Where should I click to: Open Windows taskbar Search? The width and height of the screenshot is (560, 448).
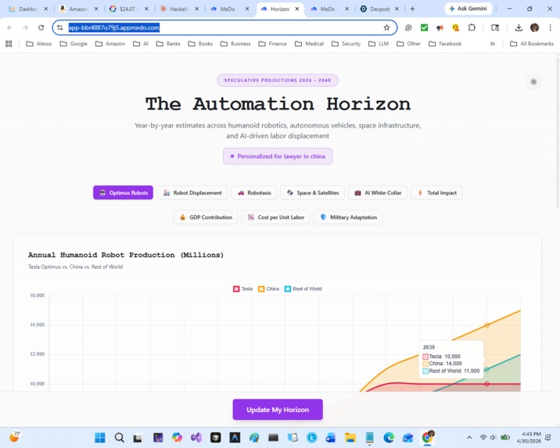click(120, 437)
